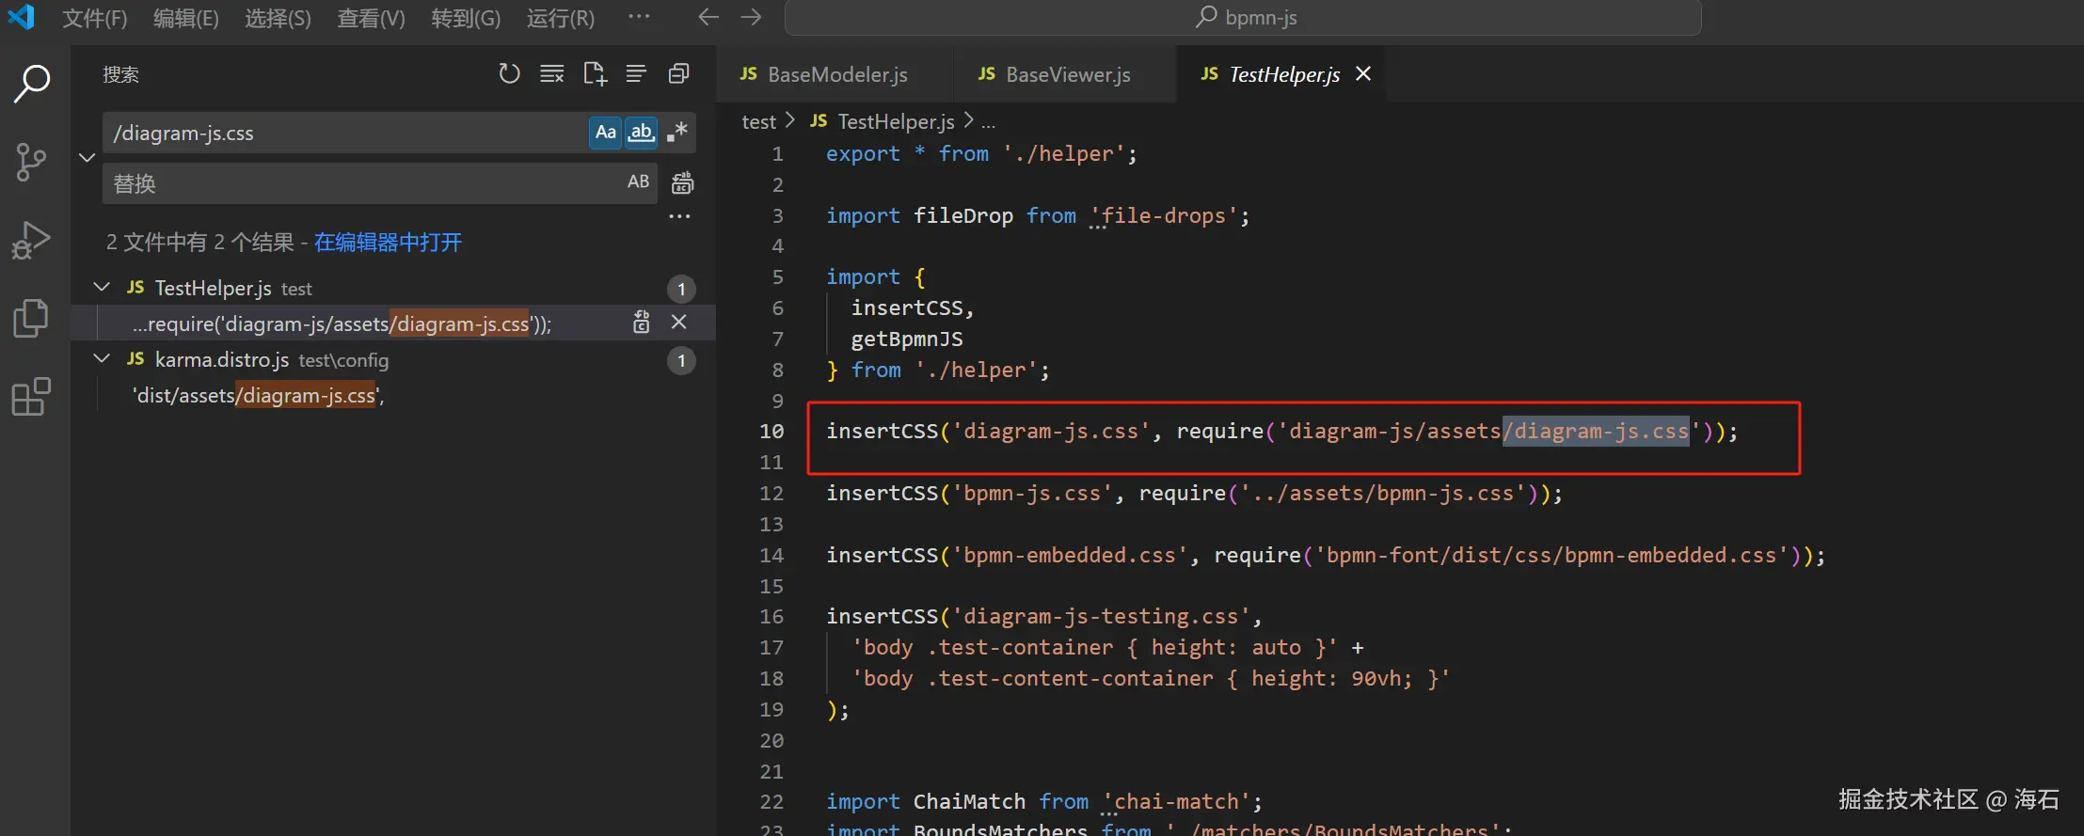2084x836 pixels.
Task: Click the bpmn-js command center search
Action: click(1243, 17)
